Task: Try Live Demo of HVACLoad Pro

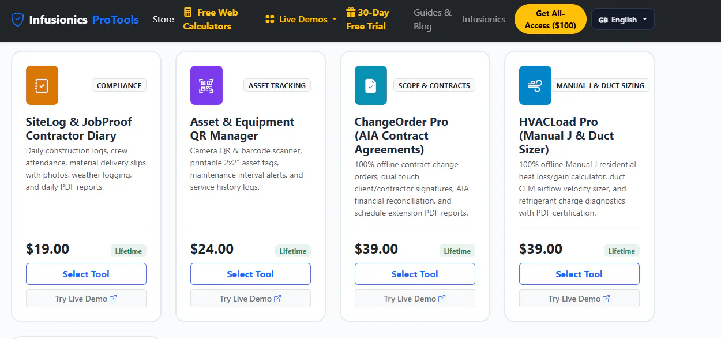Action: pyautogui.click(x=579, y=299)
